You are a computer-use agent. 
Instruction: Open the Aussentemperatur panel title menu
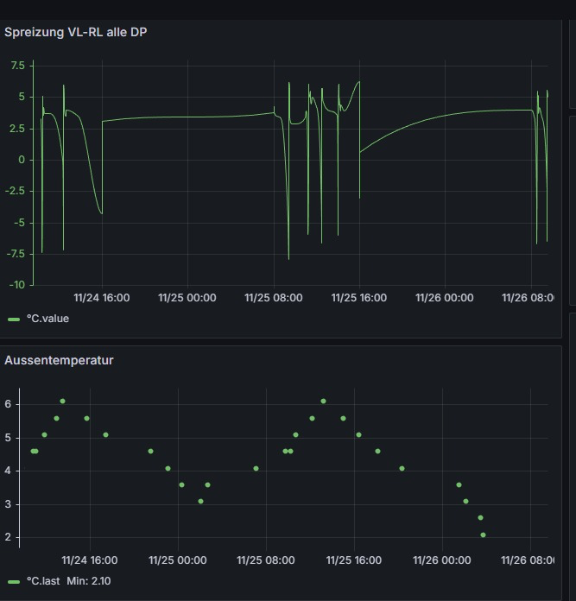tap(59, 360)
